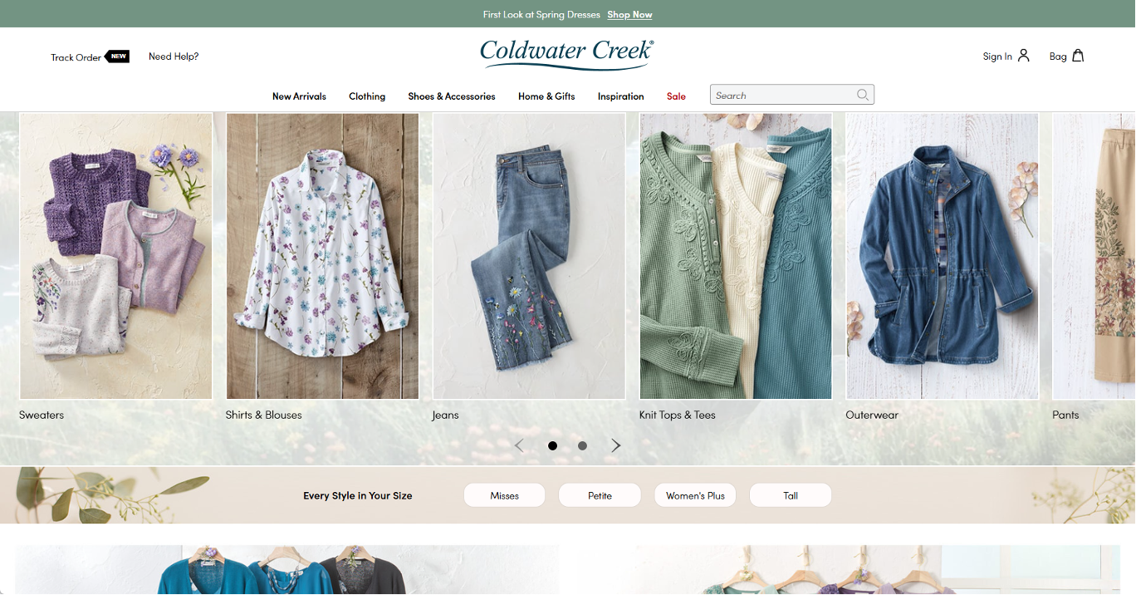The width and height of the screenshot is (1136, 595).
Task: Open the Sale menu item
Action: coord(676,96)
